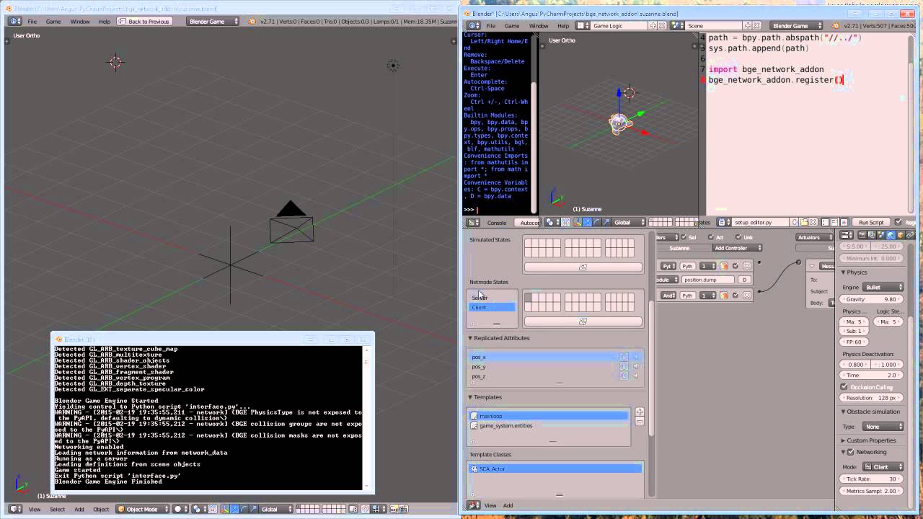
Task: Open networking Mode Client dropdown
Action: (883, 466)
